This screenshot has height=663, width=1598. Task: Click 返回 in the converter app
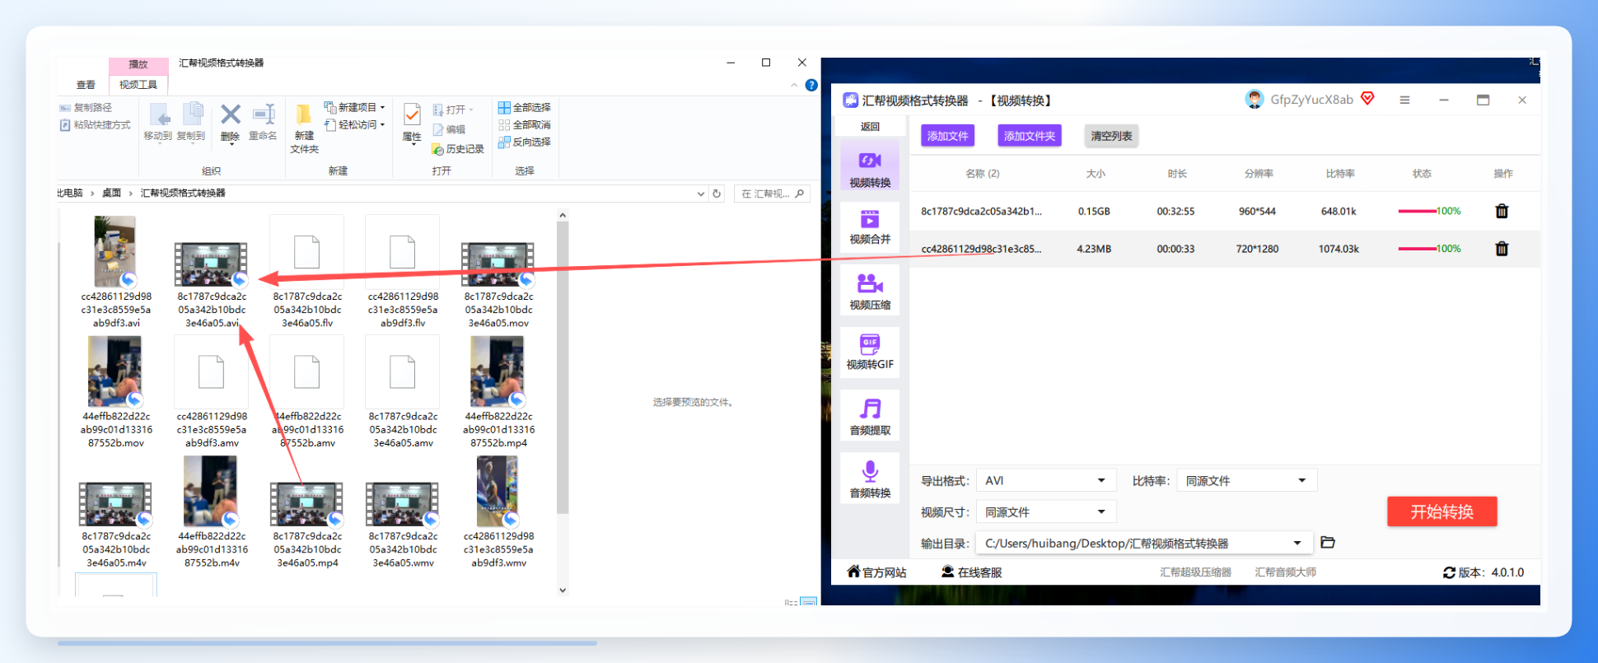click(870, 127)
